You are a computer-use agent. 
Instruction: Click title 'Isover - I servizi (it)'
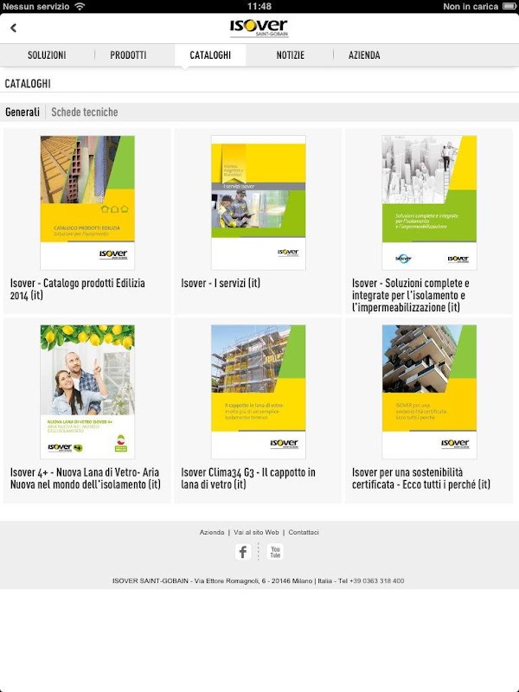pyautogui.click(x=221, y=283)
